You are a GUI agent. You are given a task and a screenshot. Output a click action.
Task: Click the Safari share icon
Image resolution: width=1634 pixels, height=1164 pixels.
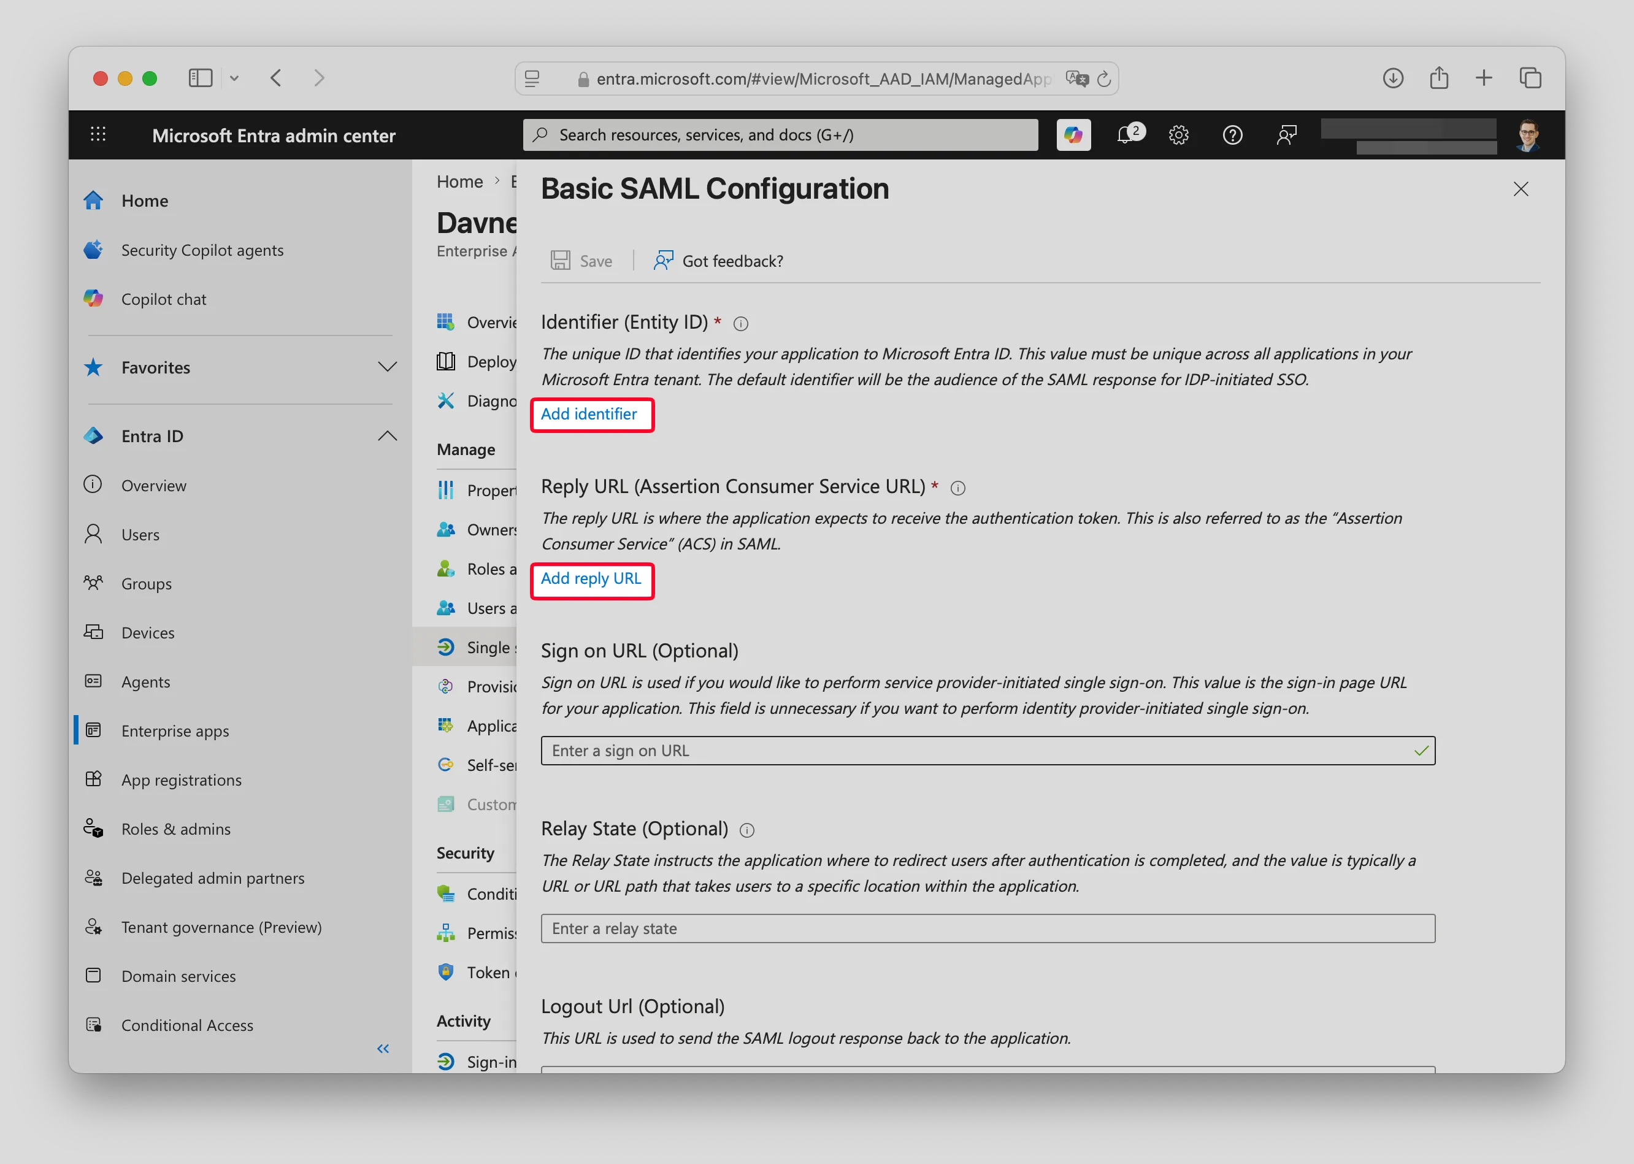tap(1439, 77)
